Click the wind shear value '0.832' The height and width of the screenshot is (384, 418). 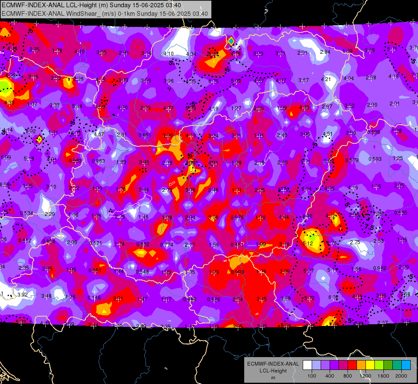point(143,244)
